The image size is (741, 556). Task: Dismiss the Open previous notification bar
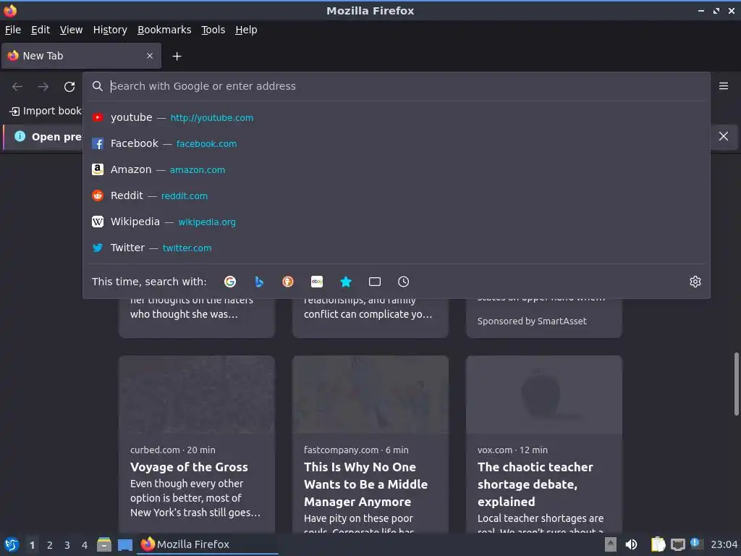tap(724, 136)
